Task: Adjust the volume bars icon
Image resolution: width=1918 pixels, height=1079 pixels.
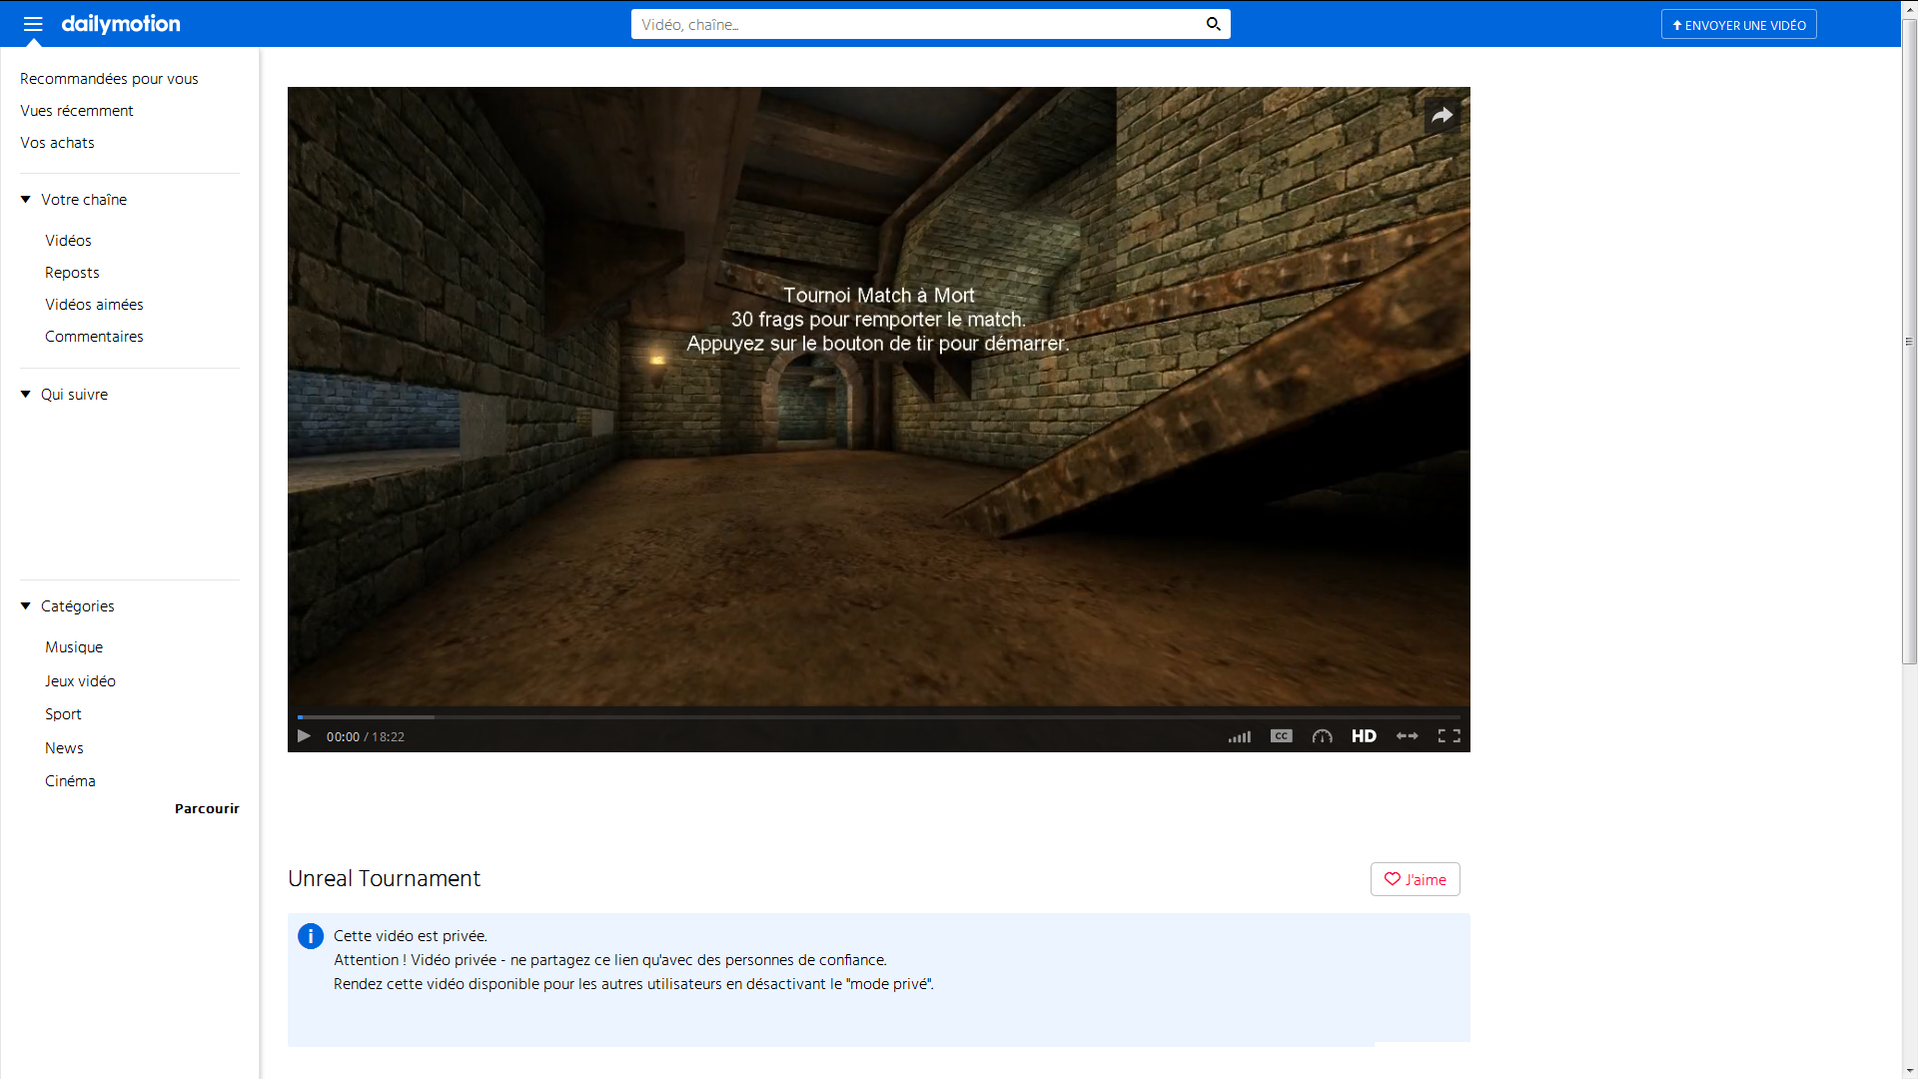Action: tap(1240, 736)
